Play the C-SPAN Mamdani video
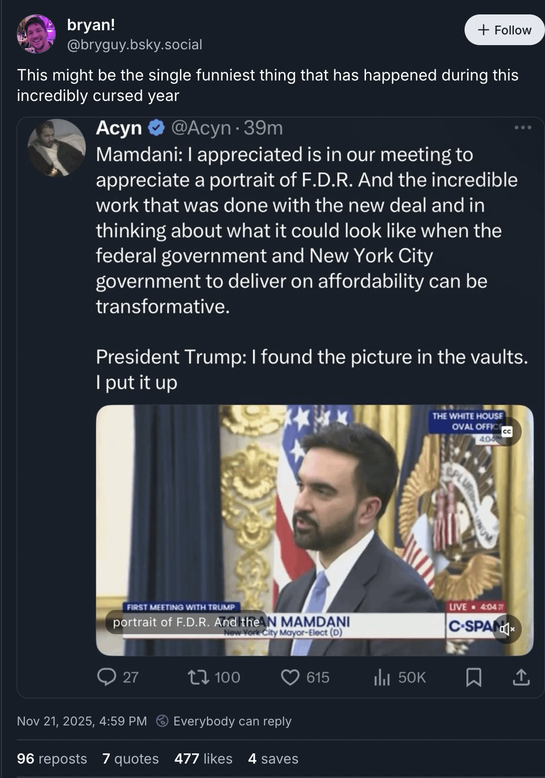The width and height of the screenshot is (545, 778). click(x=314, y=530)
